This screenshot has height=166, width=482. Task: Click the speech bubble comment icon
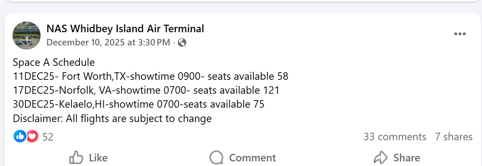pos(216,158)
